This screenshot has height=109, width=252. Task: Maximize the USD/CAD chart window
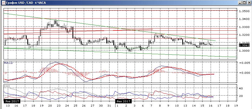point(244,3)
